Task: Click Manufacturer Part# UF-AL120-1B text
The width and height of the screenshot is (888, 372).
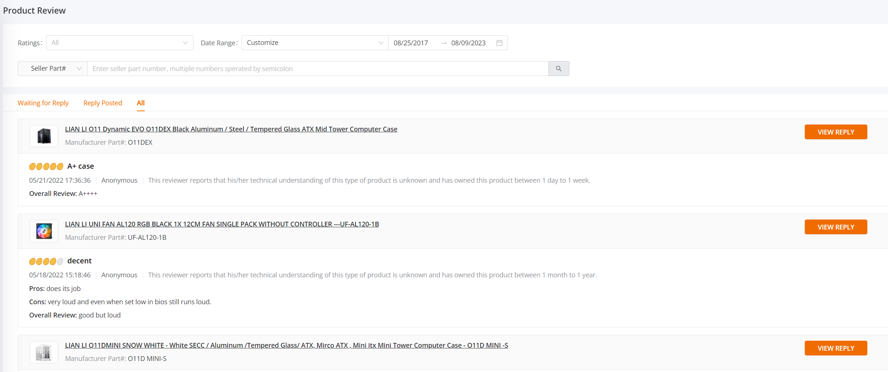Action: tap(116, 237)
